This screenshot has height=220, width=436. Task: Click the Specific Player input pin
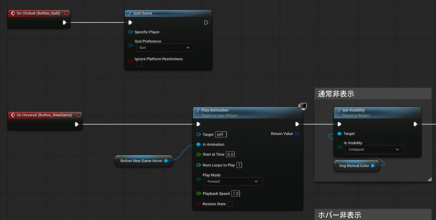(x=130, y=32)
